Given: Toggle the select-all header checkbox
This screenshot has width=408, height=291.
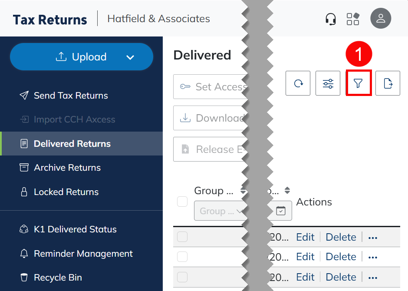Looking at the screenshot, I should coord(182,202).
